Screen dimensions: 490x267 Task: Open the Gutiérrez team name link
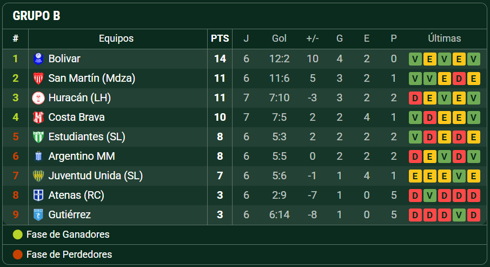69,214
